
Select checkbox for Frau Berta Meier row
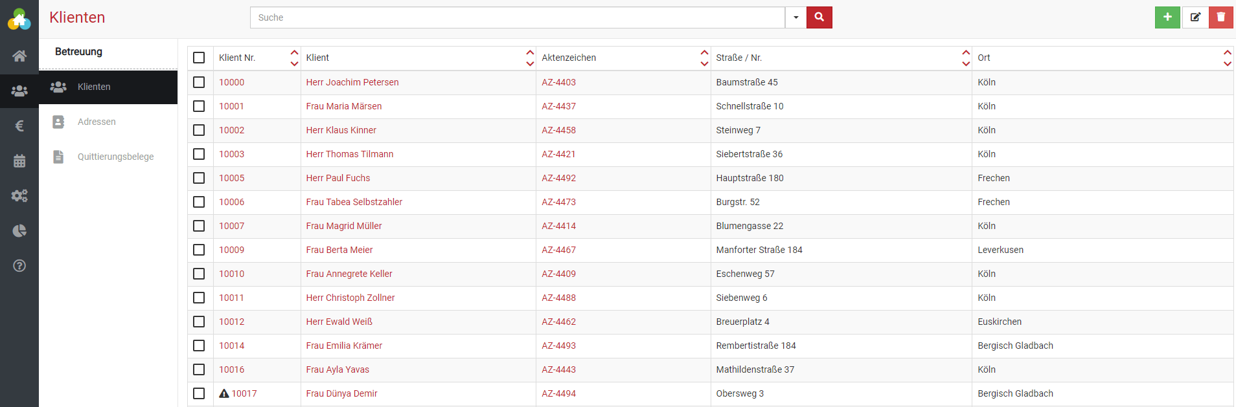coord(199,250)
